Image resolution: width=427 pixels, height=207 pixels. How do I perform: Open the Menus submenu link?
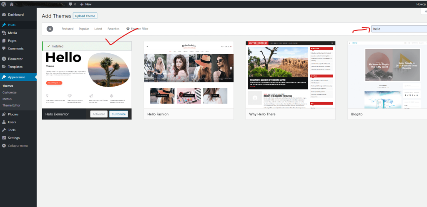click(7, 99)
